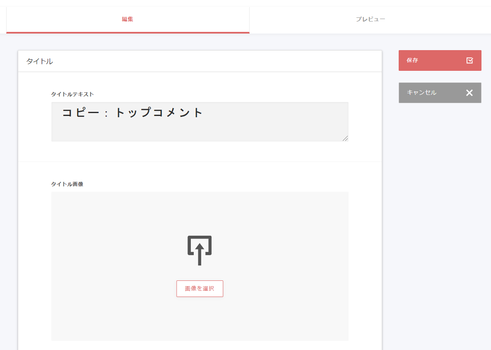Switch to the 編集 tab
The image size is (491, 350).
(x=128, y=19)
